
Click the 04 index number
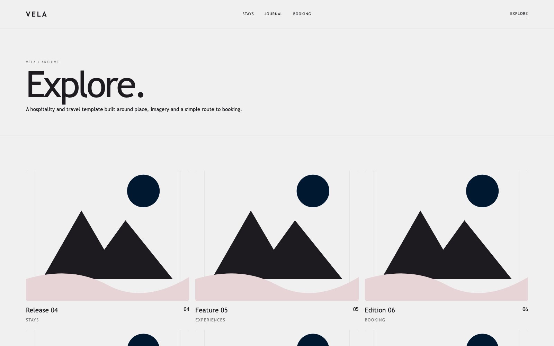click(186, 309)
